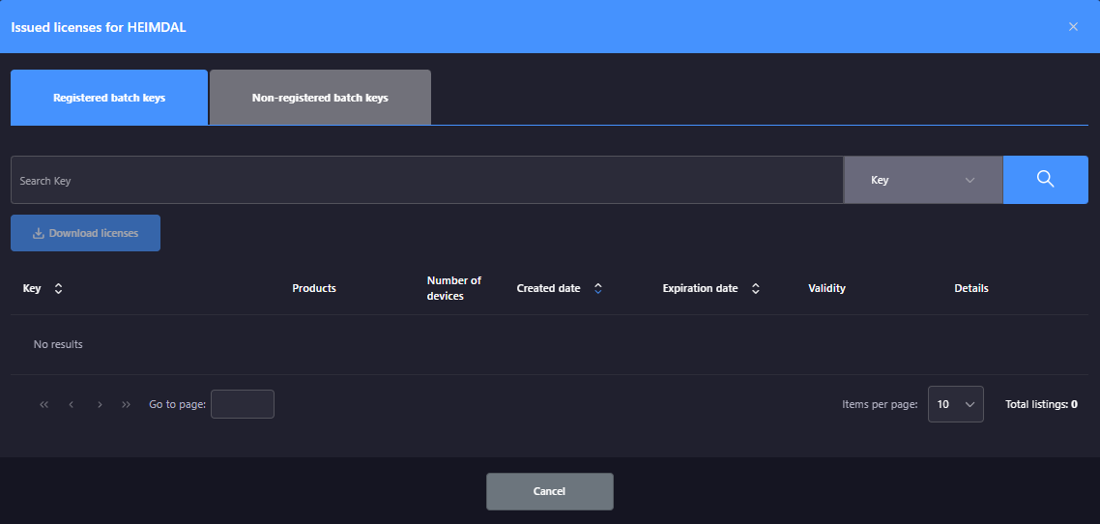The height and width of the screenshot is (524, 1100).
Task: Open Non-registered batch keys tab
Action: click(320, 98)
